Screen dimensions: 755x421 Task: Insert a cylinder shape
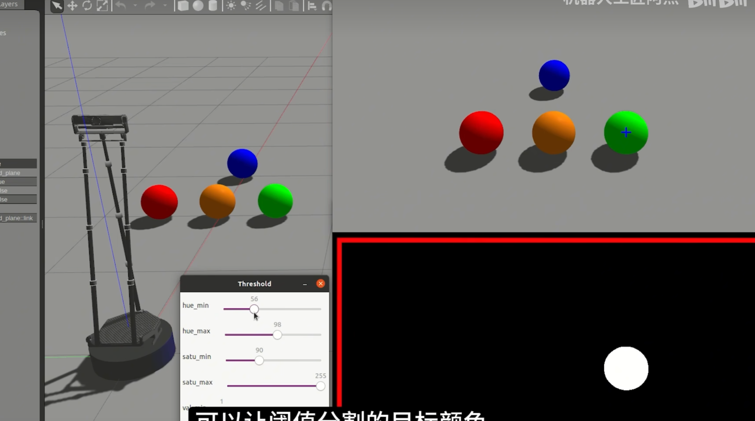[x=213, y=6]
